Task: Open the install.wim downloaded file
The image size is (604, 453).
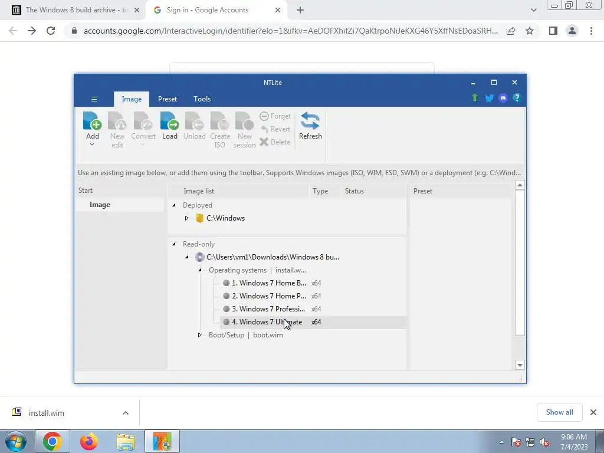Action: coord(47,413)
